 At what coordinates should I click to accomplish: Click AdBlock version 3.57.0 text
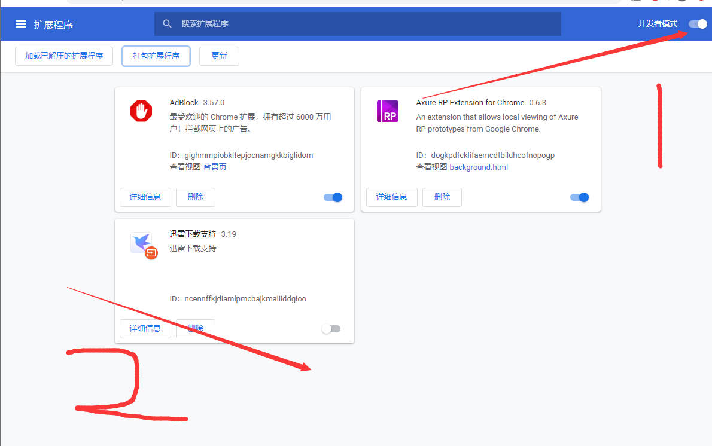214,103
